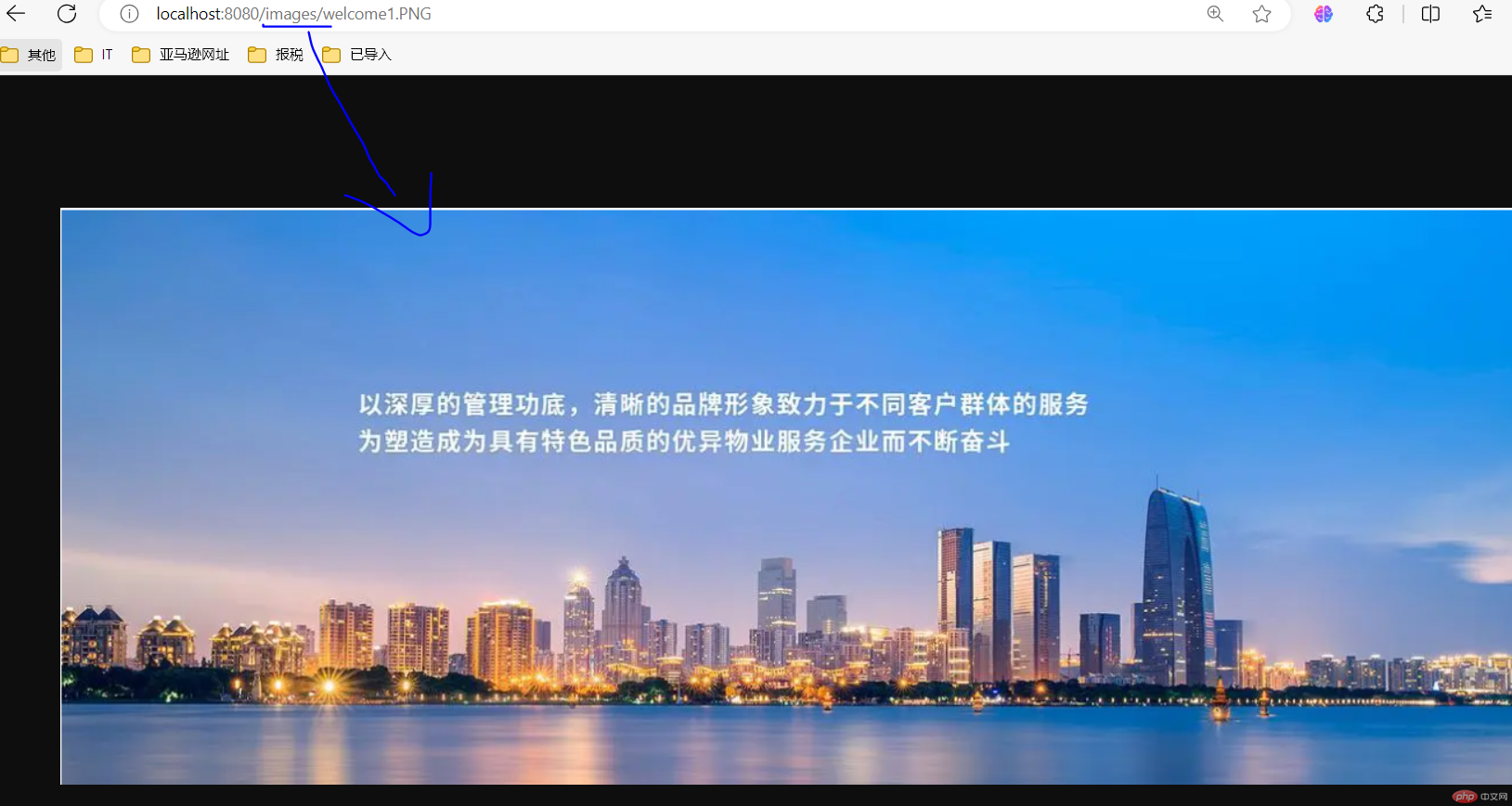Click the localhost:8080 address bar URL
The width and height of the screenshot is (1512, 806).
click(293, 14)
